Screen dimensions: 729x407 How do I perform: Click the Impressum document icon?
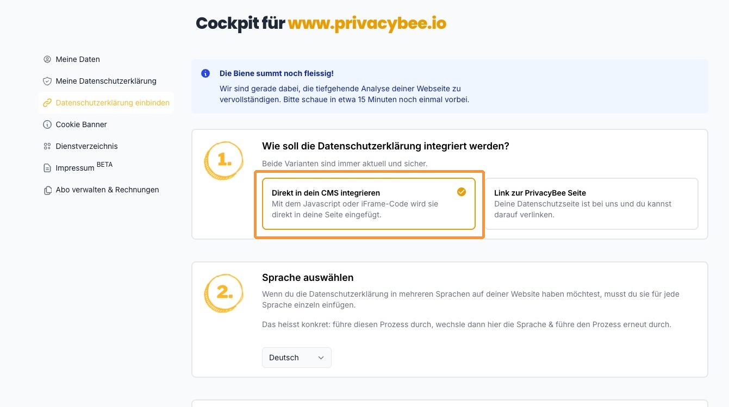47,168
